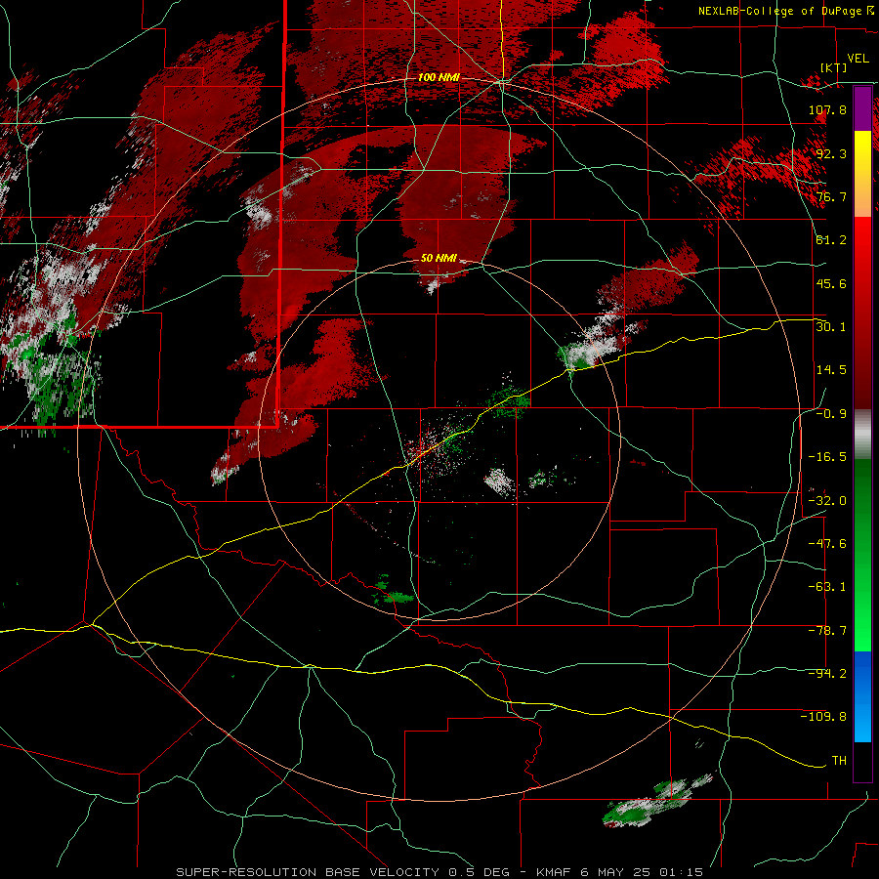
Task: Click the -16.5 velocity scale value
Action: (x=827, y=457)
